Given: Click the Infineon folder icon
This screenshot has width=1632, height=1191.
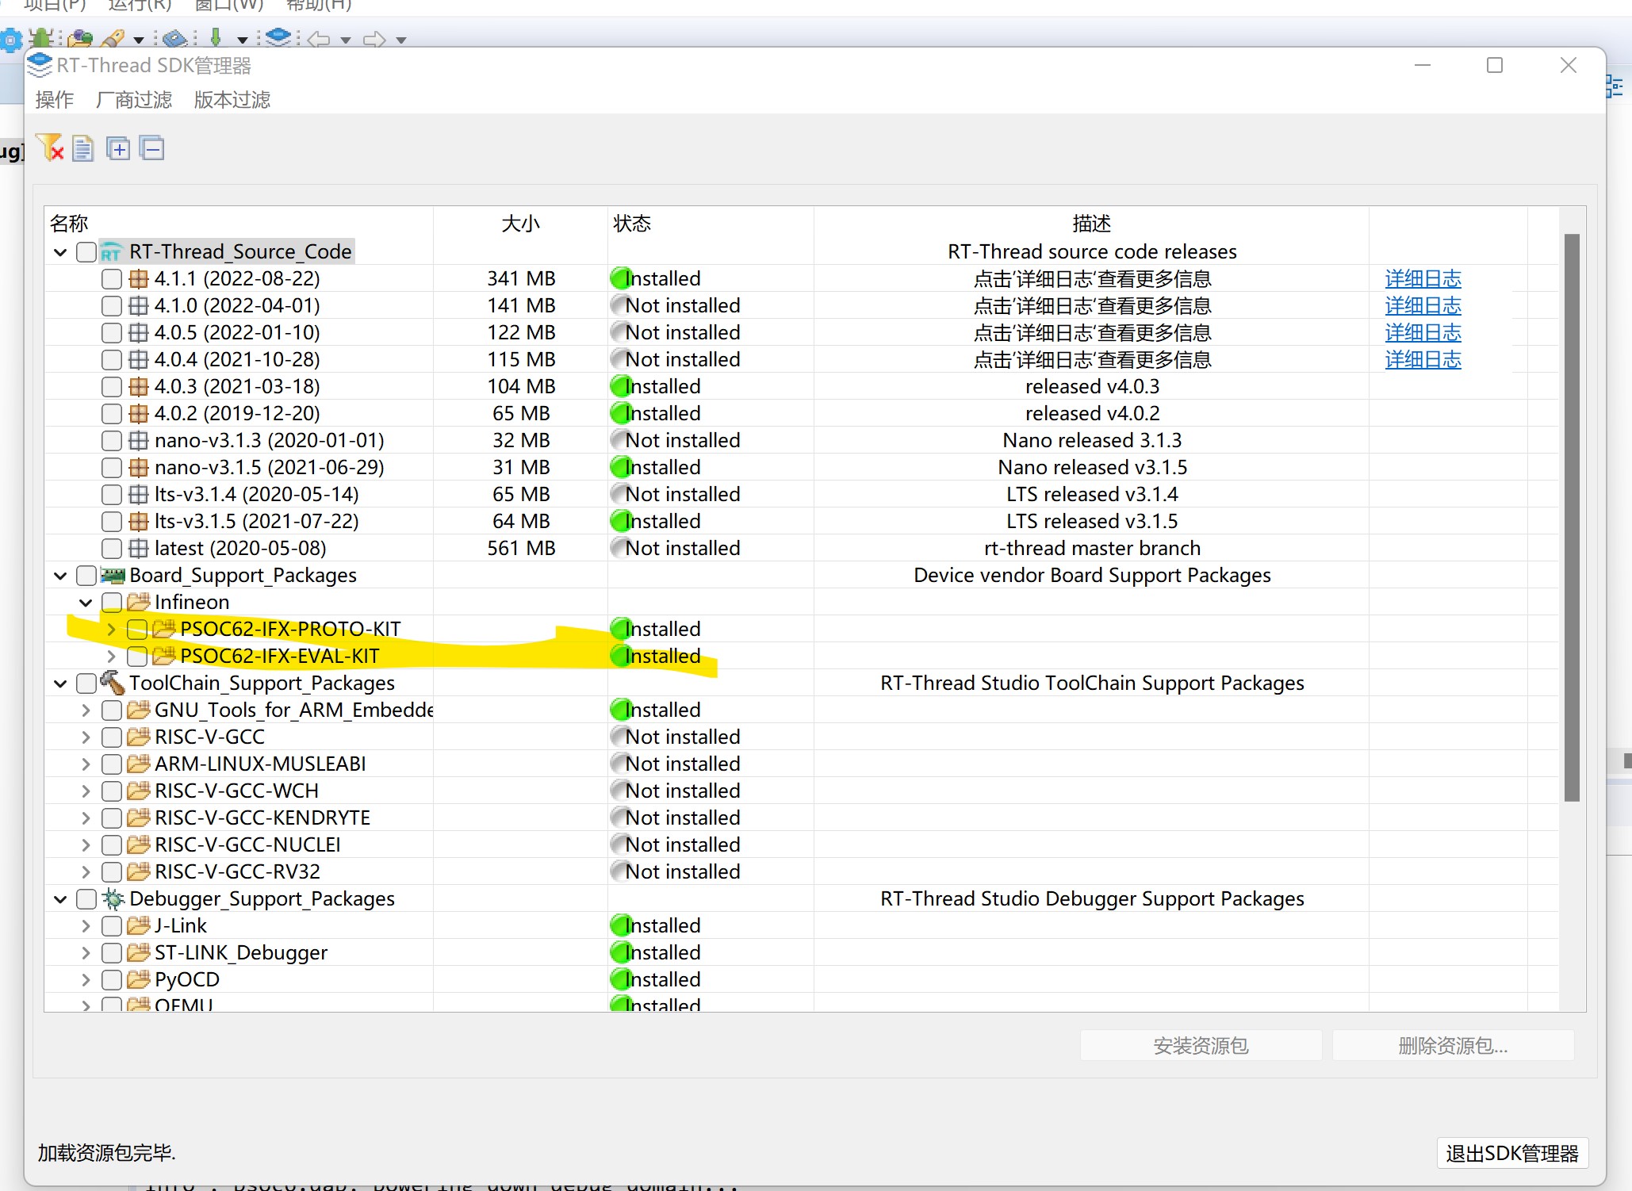Looking at the screenshot, I should (x=138, y=602).
